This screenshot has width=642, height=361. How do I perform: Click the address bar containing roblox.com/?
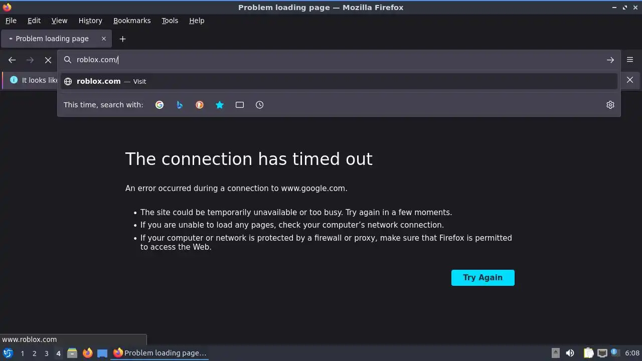tap(339, 60)
